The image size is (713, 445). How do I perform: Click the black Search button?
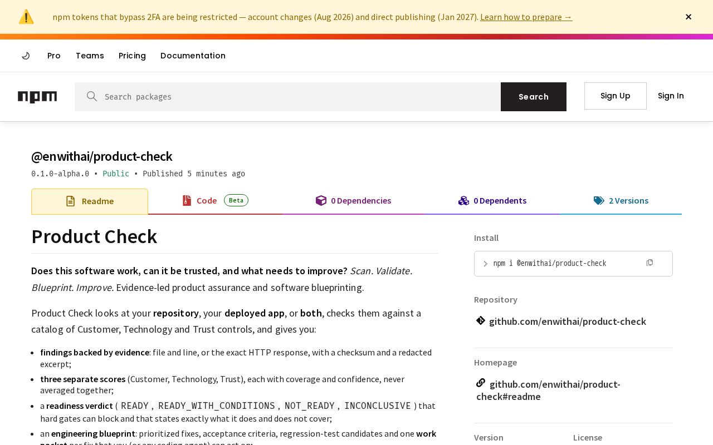(x=534, y=97)
